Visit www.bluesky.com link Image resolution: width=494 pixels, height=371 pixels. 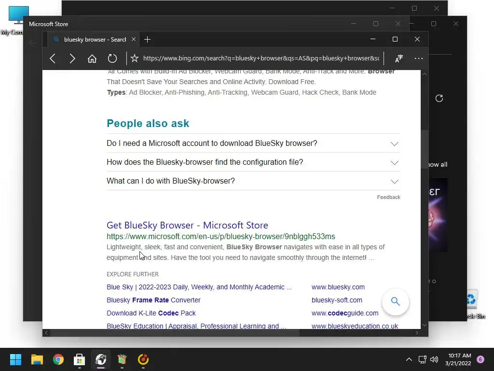(338, 287)
